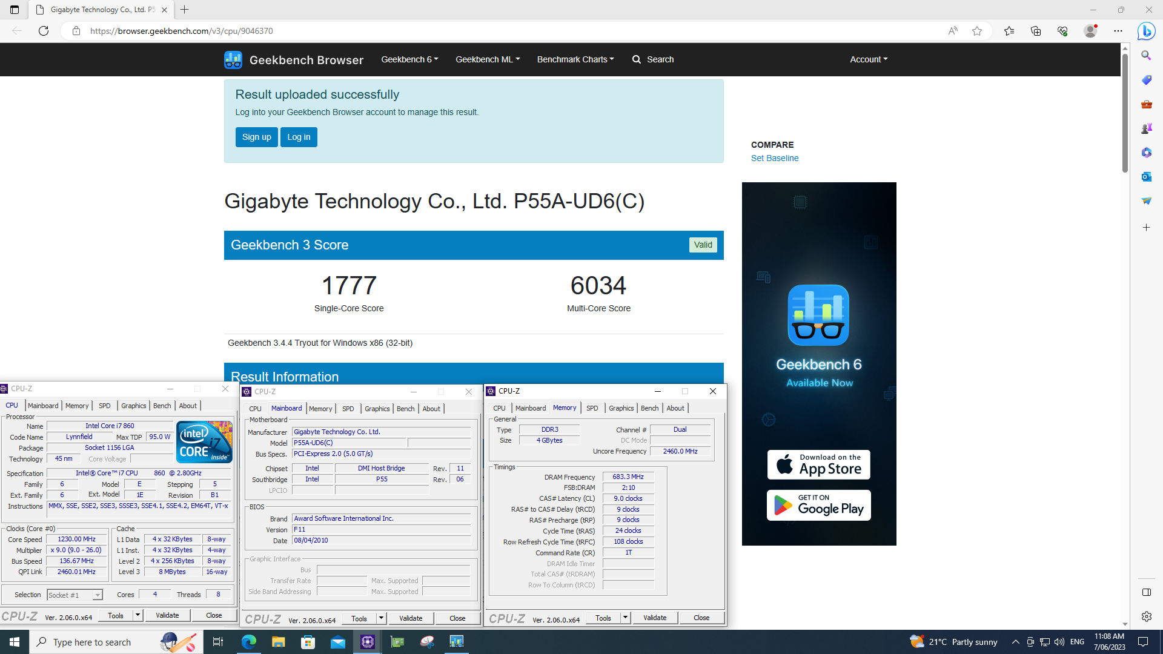The height and width of the screenshot is (654, 1163).
Task: Click Validate in Memory CPU-Z window
Action: tap(655, 618)
